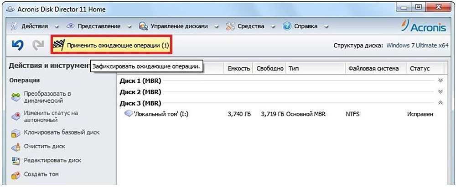This screenshot has width=456, height=187.
Task: Click Преобразовать в динамический operation
Action: (47, 97)
